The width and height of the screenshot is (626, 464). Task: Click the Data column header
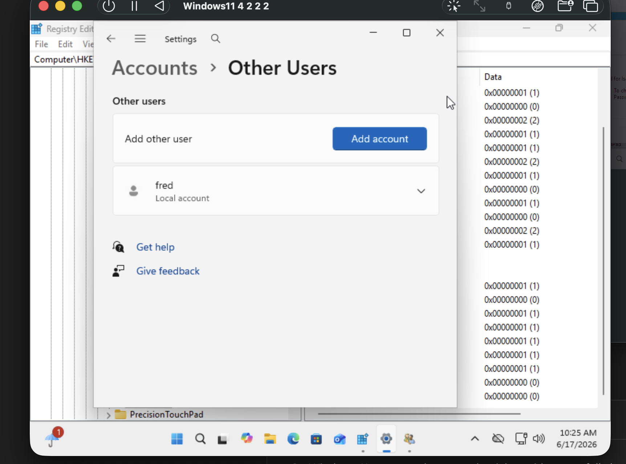[493, 77]
